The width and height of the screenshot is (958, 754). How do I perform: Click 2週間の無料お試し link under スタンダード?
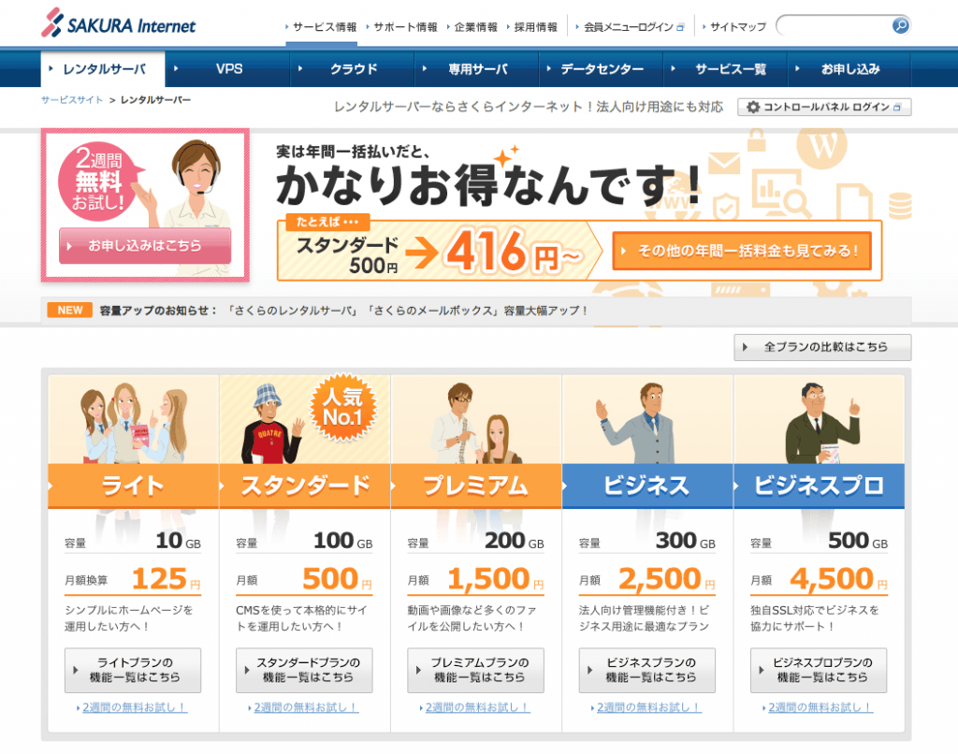tap(304, 707)
